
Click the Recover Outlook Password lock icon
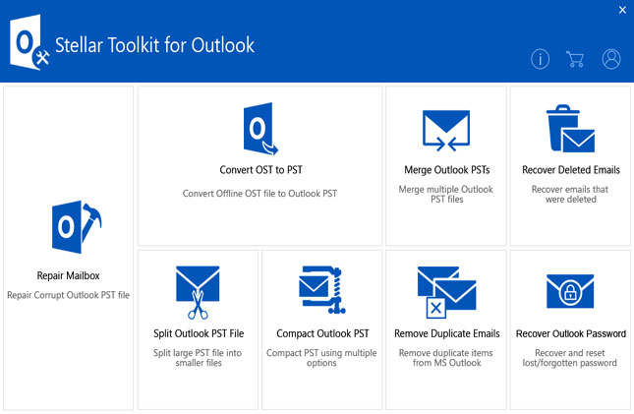pos(570,291)
